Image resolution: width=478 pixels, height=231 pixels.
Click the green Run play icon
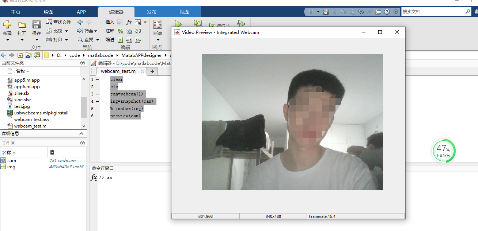(x=178, y=24)
